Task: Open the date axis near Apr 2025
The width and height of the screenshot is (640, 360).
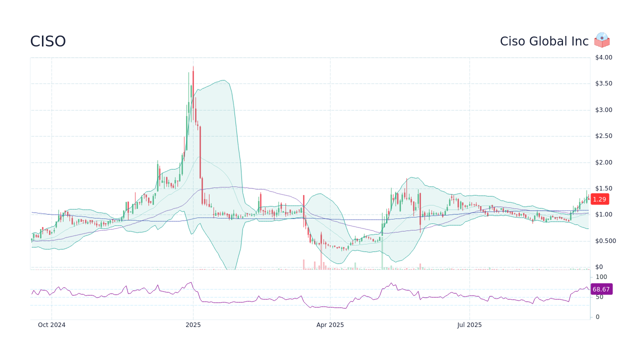Action: click(x=329, y=324)
